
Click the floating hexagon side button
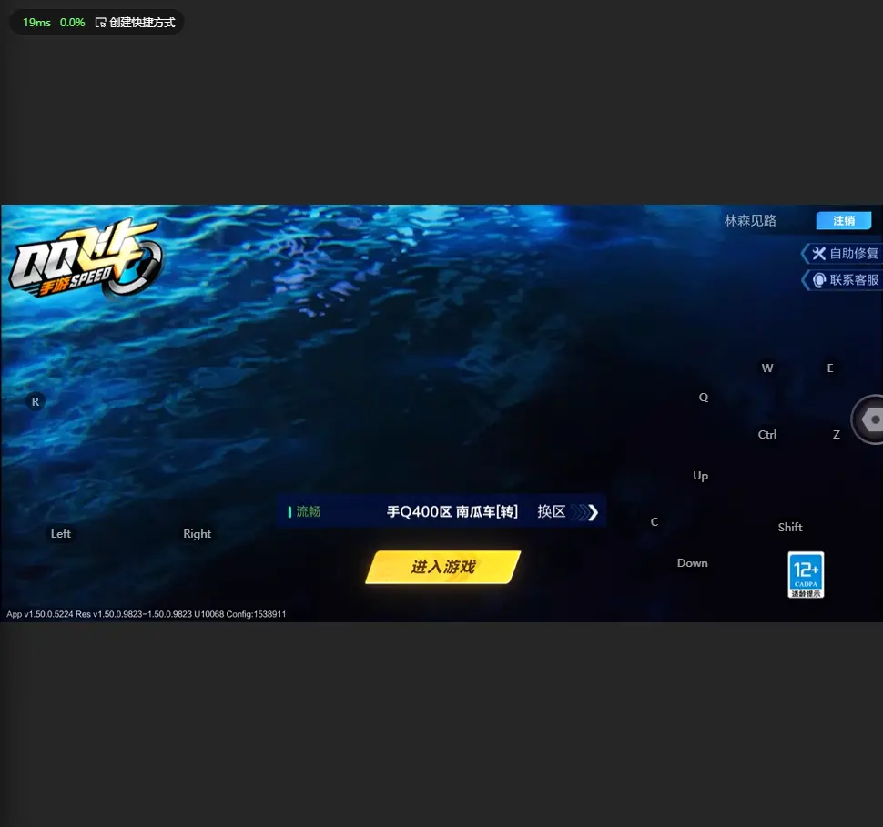pyautogui.click(x=868, y=419)
